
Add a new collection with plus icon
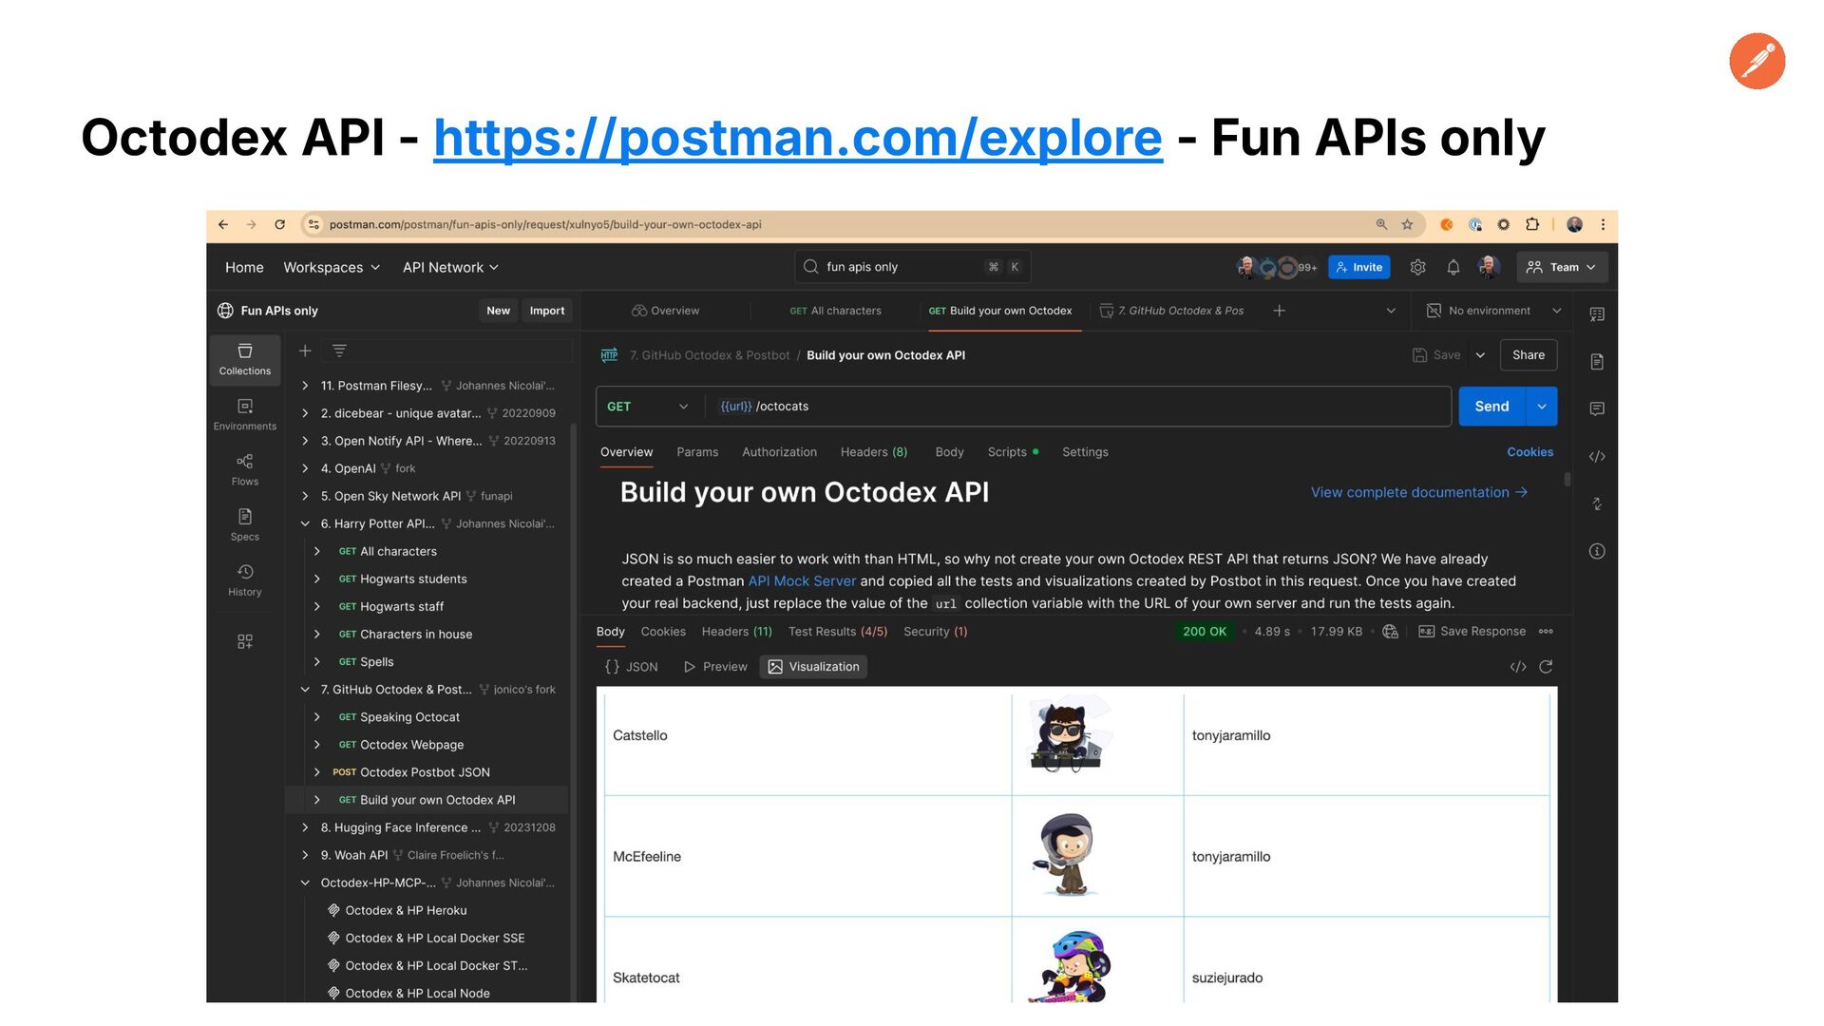305,351
